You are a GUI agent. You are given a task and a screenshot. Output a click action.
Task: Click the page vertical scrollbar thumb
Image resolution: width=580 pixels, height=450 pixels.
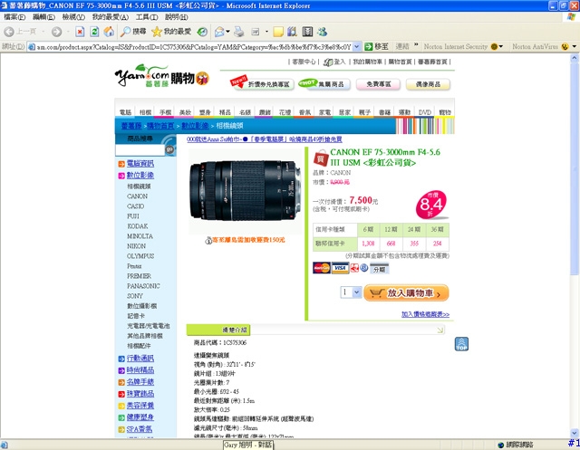[x=574, y=169]
